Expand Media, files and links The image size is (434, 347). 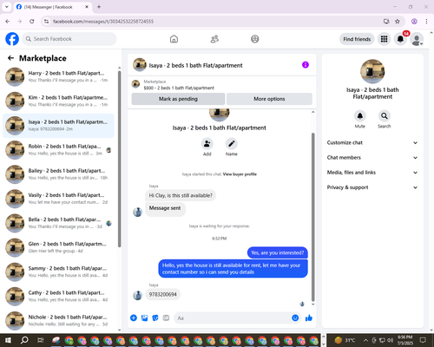pyautogui.click(x=372, y=173)
